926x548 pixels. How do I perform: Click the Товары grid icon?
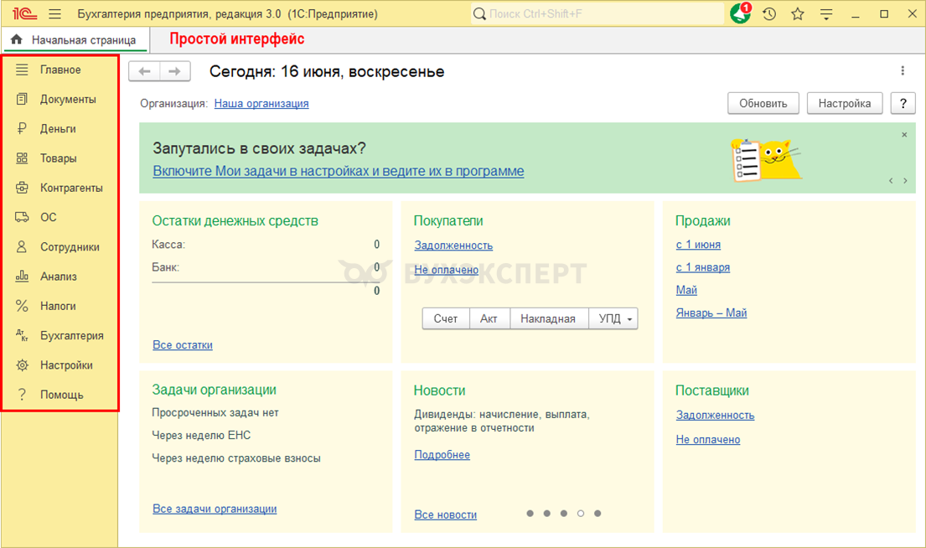[22, 158]
